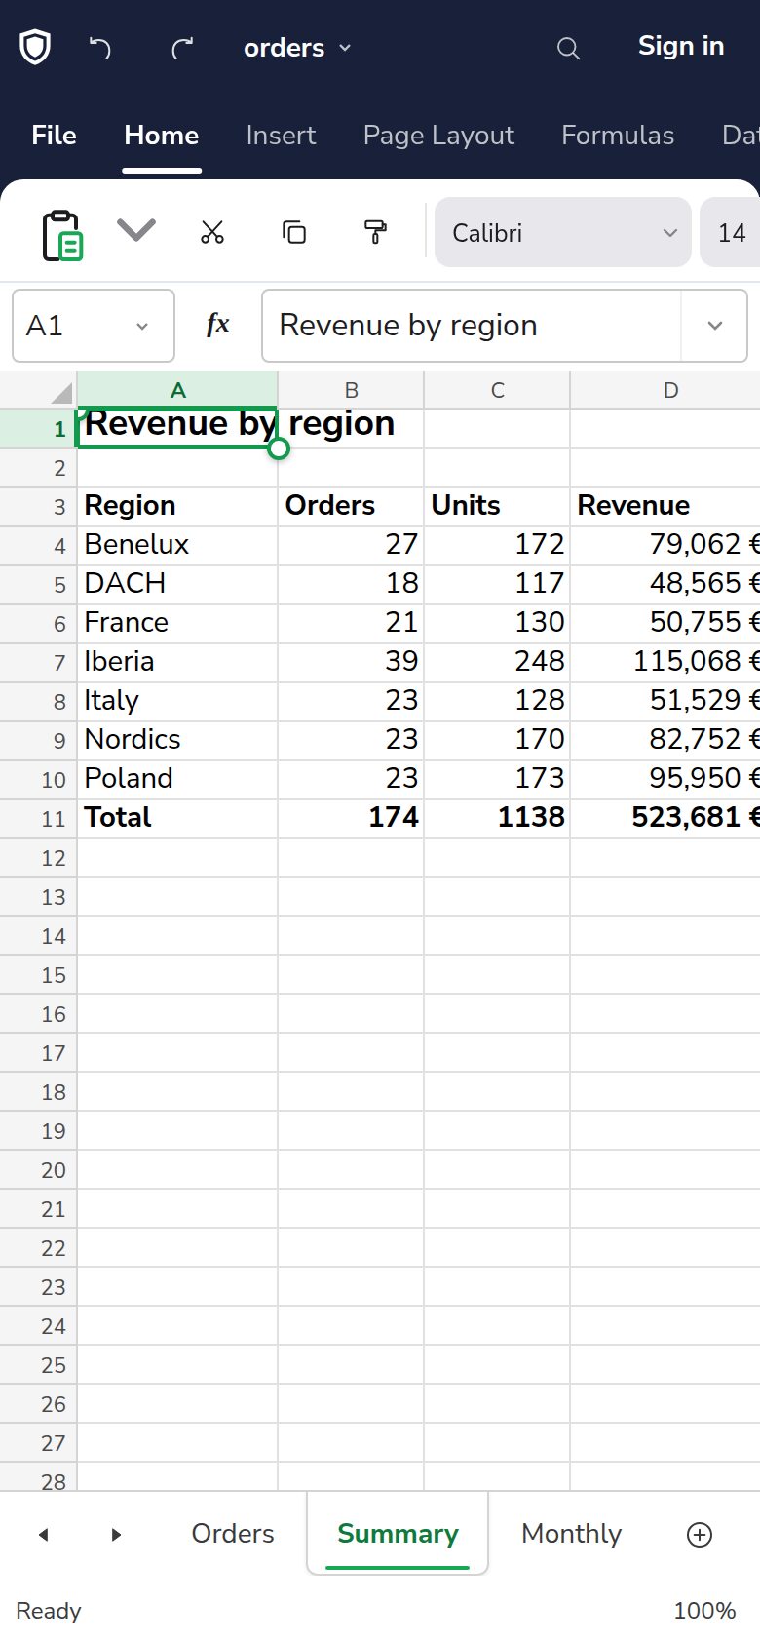Click the Region header cell

(177, 506)
